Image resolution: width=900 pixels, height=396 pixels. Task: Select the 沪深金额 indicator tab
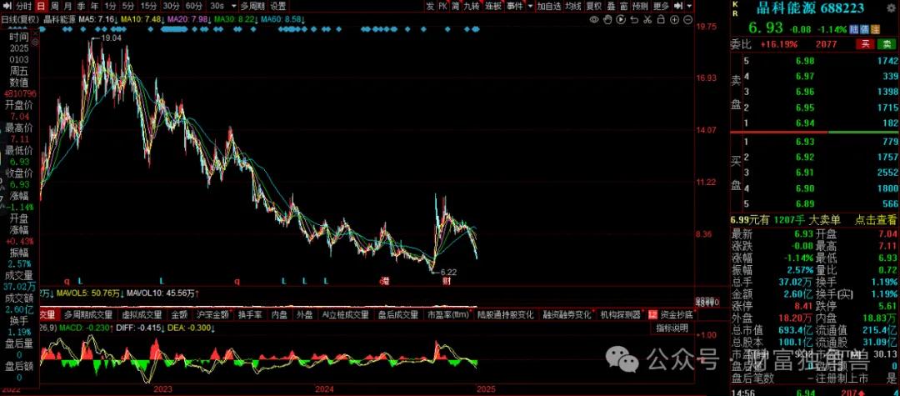coord(213,314)
